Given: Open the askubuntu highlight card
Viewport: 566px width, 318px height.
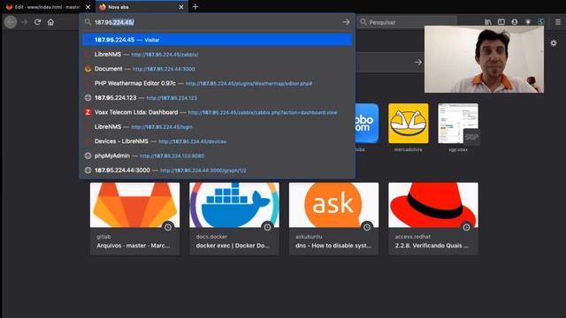Looking at the screenshot, I should [334, 218].
